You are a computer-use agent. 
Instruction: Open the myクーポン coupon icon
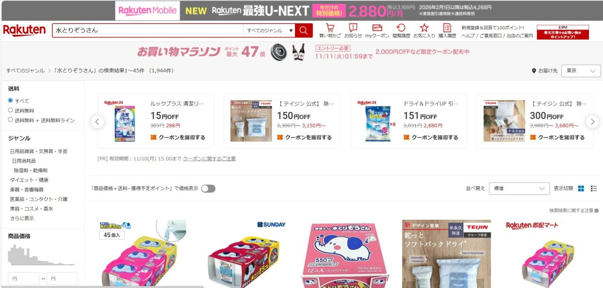pyautogui.click(x=377, y=31)
